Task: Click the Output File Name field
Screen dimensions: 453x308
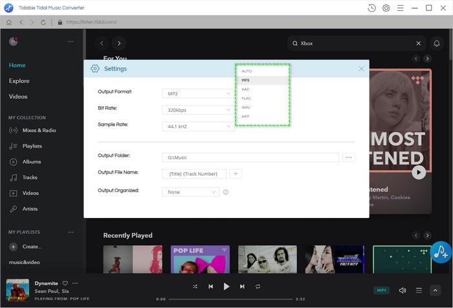Action: (x=194, y=174)
